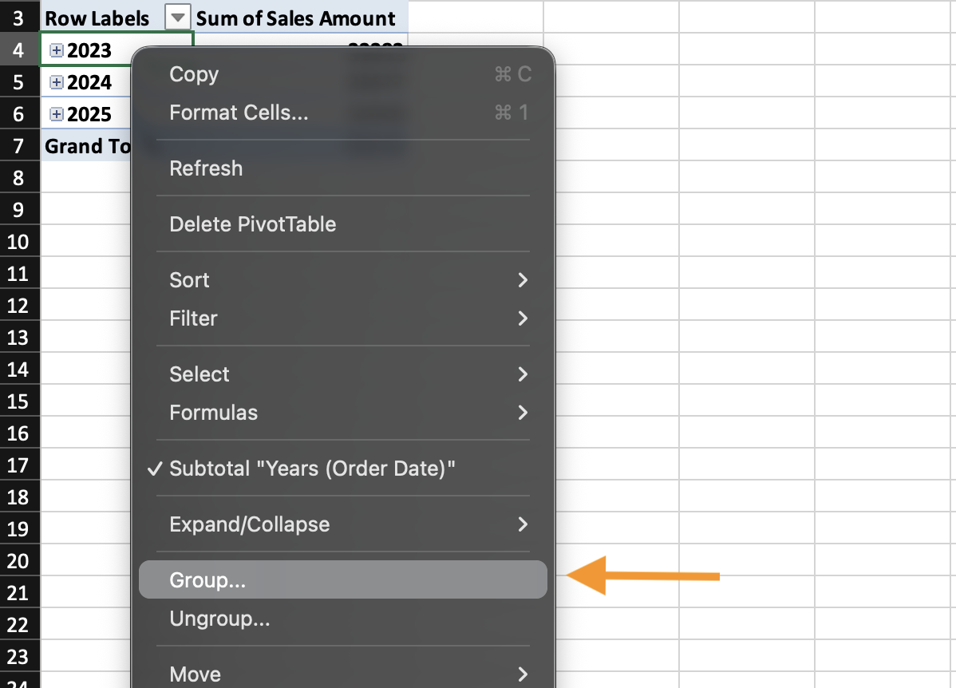This screenshot has height=688, width=956.
Task: Expand the 2023 year group
Action: pos(57,50)
